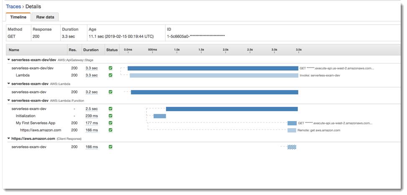
Task: Select the My First Serverless App segment name
Action: tap(36, 123)
